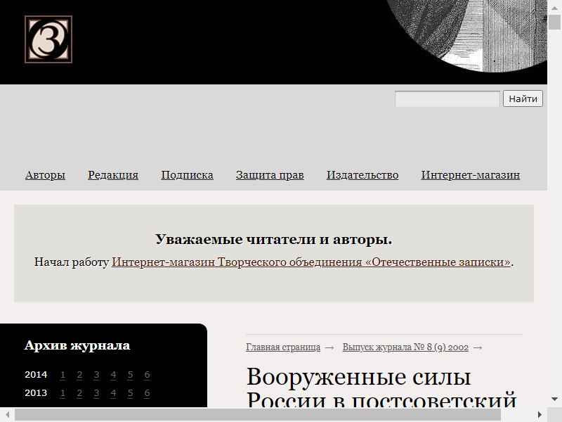
Task: Open issue 1 of the 2014 archive
Action: (63, 375)
